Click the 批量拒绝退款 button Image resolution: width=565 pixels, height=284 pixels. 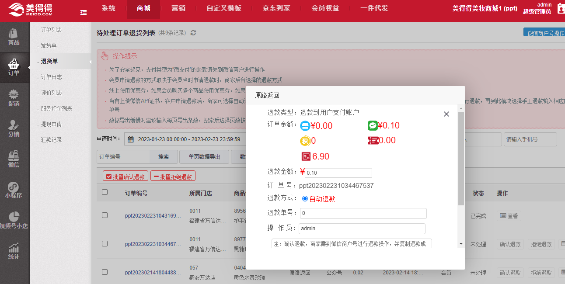[x=173, y=177]
